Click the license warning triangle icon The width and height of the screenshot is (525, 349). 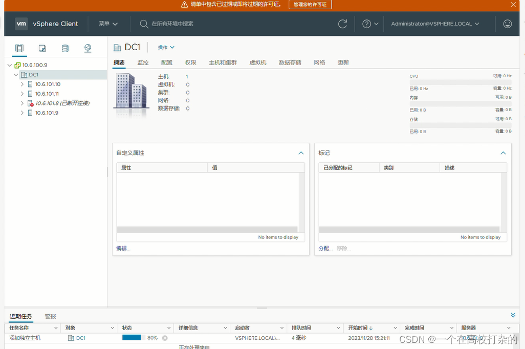coord(184,5)
